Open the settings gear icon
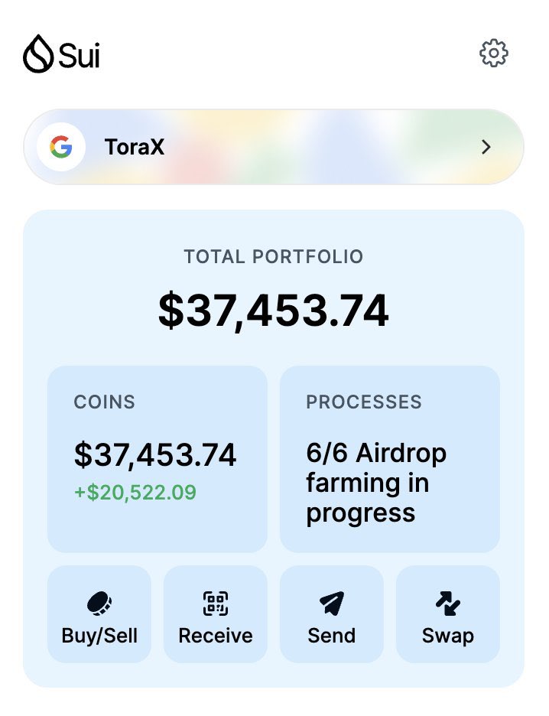This screenshot has height=716, width=549. [493, 54]
